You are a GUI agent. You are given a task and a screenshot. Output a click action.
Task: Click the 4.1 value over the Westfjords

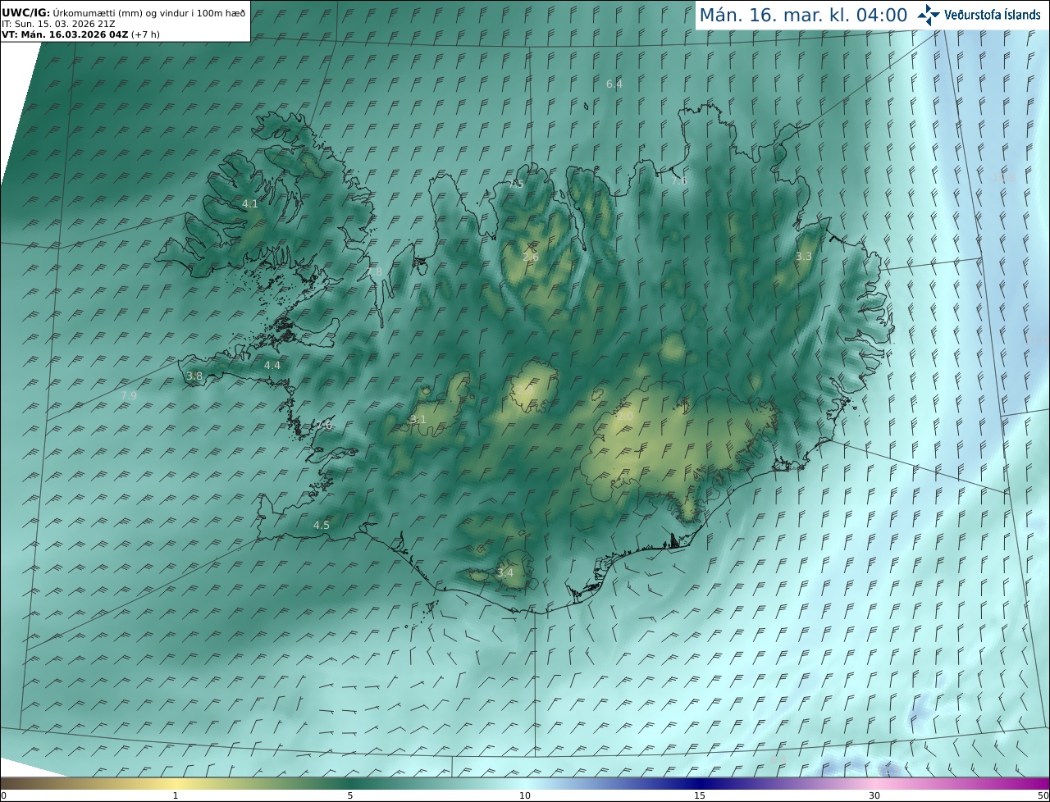point(250,203)
